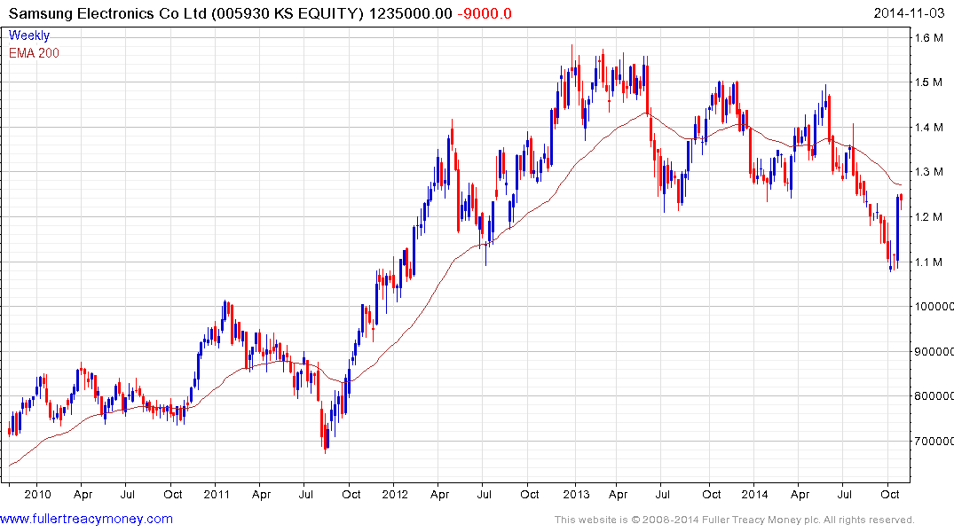Click the 1.2 M axis label
954x532 pixels.
click(928, 216)
